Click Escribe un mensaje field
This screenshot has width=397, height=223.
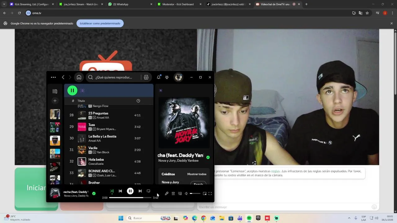[284, 207]
